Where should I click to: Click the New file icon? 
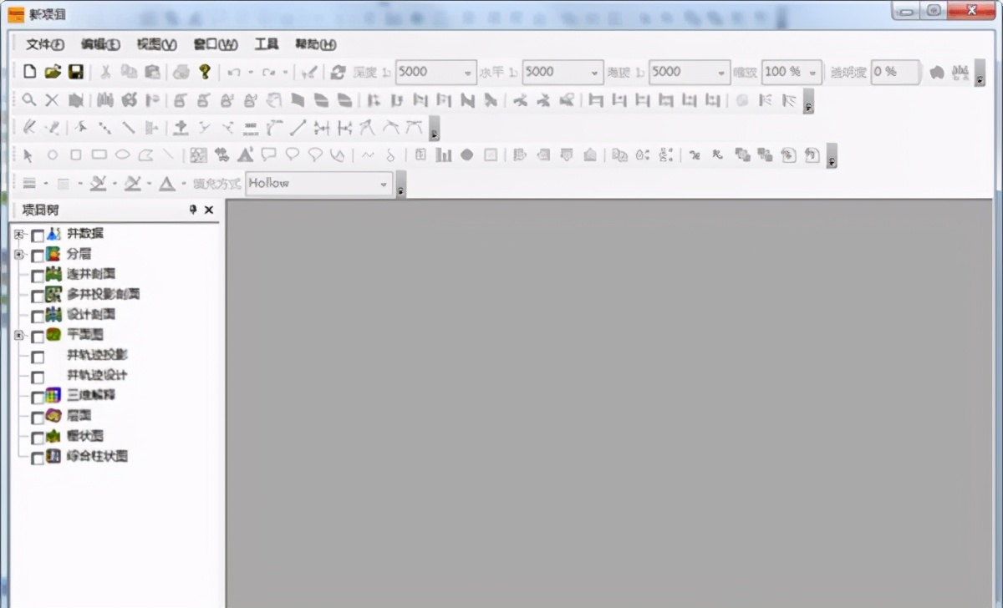coord(30,73)
